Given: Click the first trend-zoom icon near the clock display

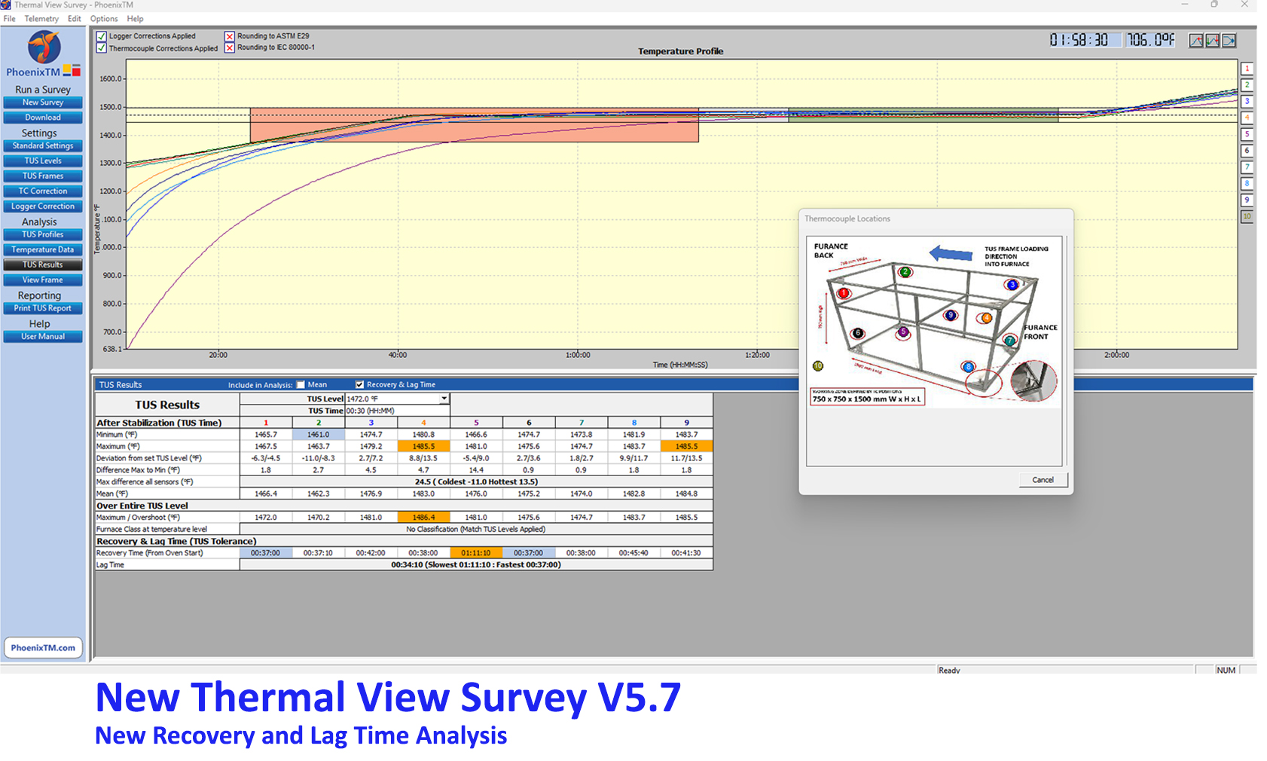Looking at the screenshot, I should (x=1196, y=41).
